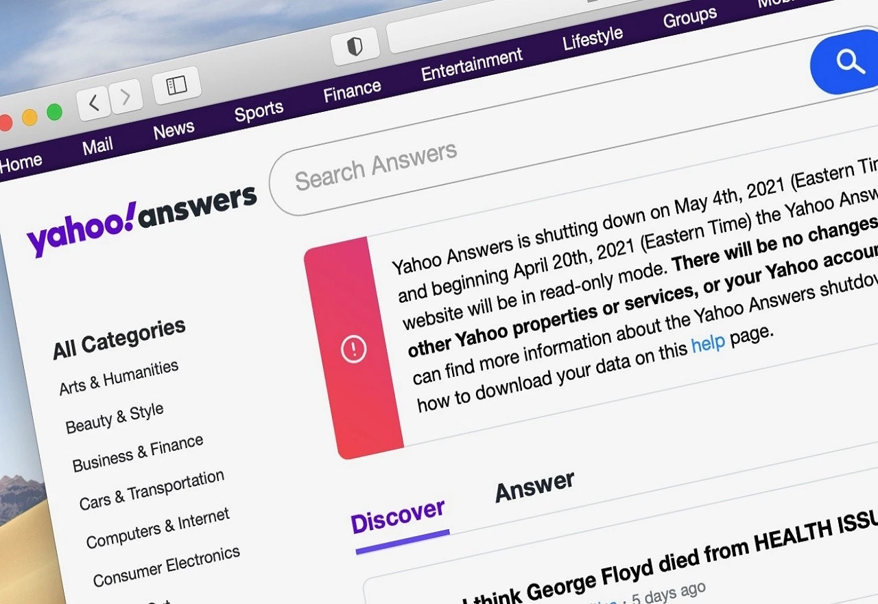Open the Arts & Humanities category
This screenshot has width=878, height=604.
[119, 377]
